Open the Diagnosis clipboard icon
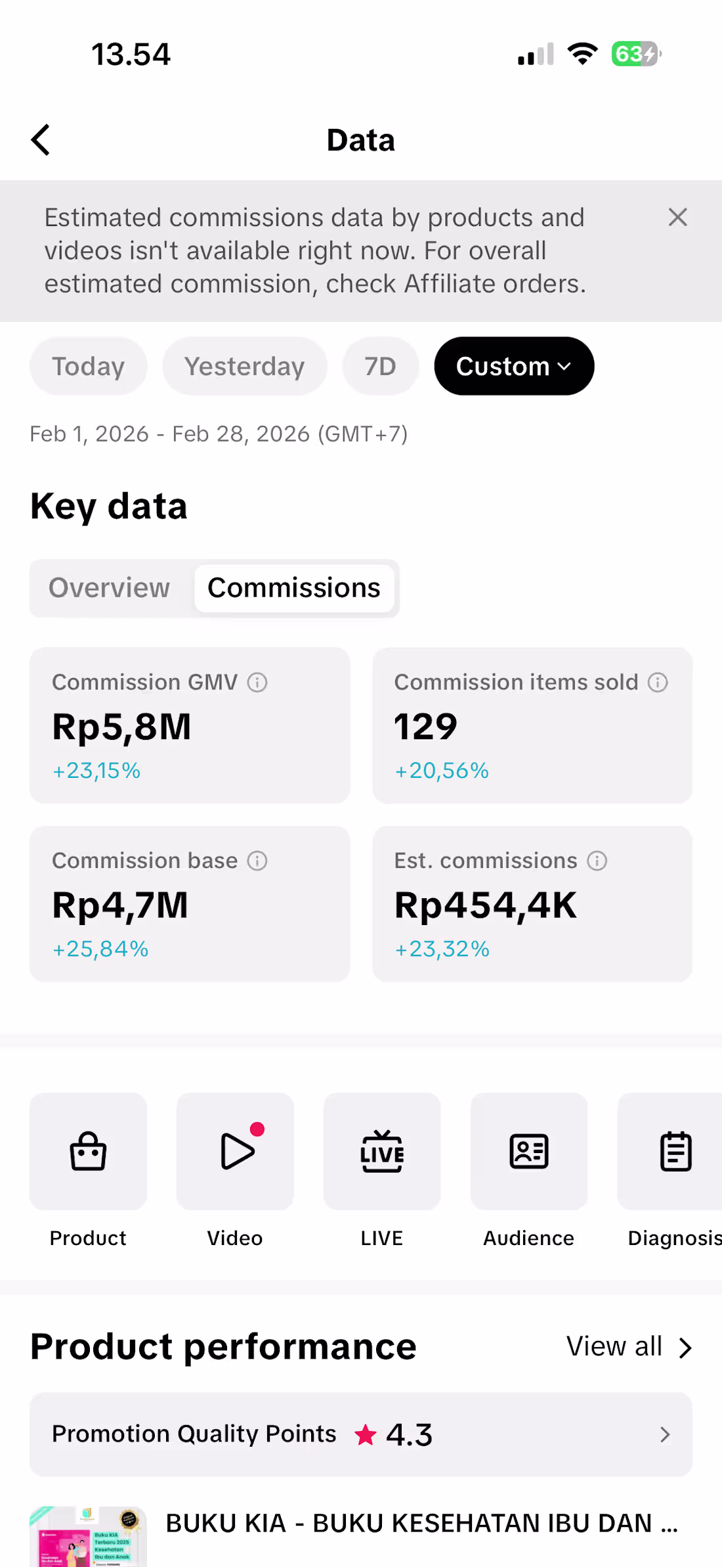The height and width of the screenshot is (1567, 722). [675, 1151]
